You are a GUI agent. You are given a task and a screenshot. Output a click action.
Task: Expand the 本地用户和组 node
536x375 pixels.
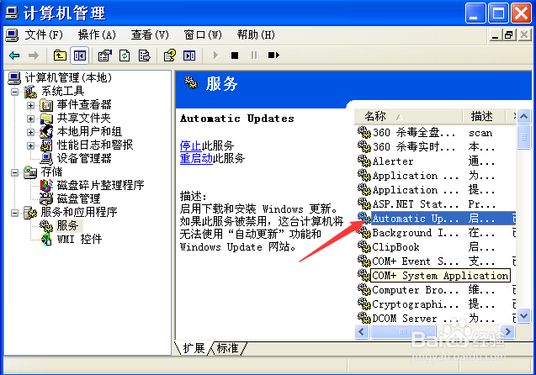tap(31, 132)
